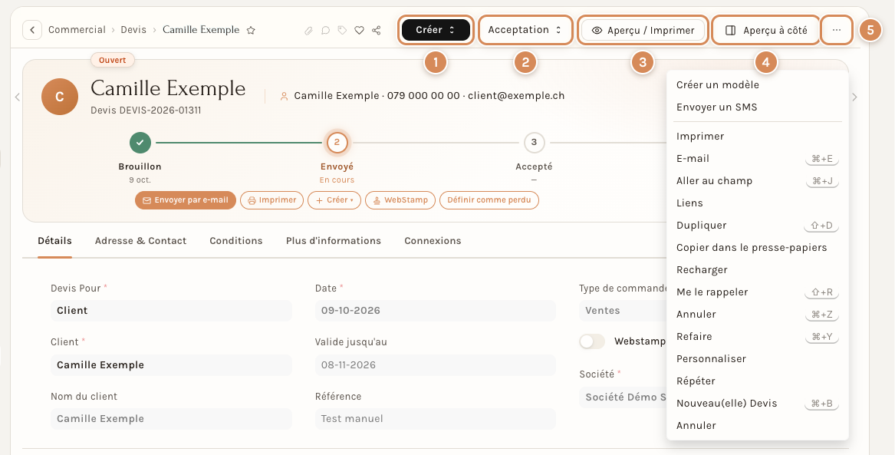The height and width of the screenshot is (455, 895).
Task: Select the Accepté step circle numbered 3
Action: 534,143
